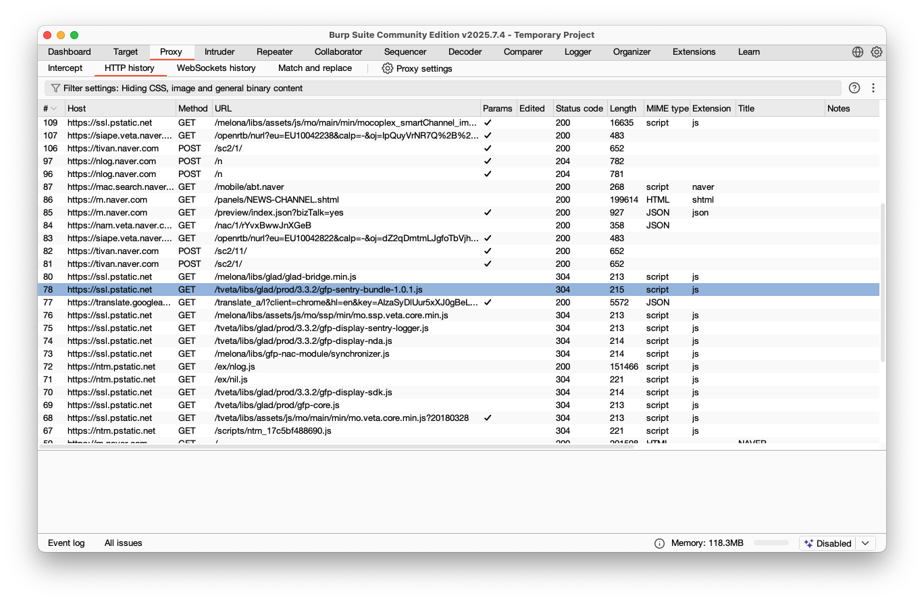The height and width of the screenshot is (602, 924).
Task: Open the three-dot options menu
Action: 873,88
